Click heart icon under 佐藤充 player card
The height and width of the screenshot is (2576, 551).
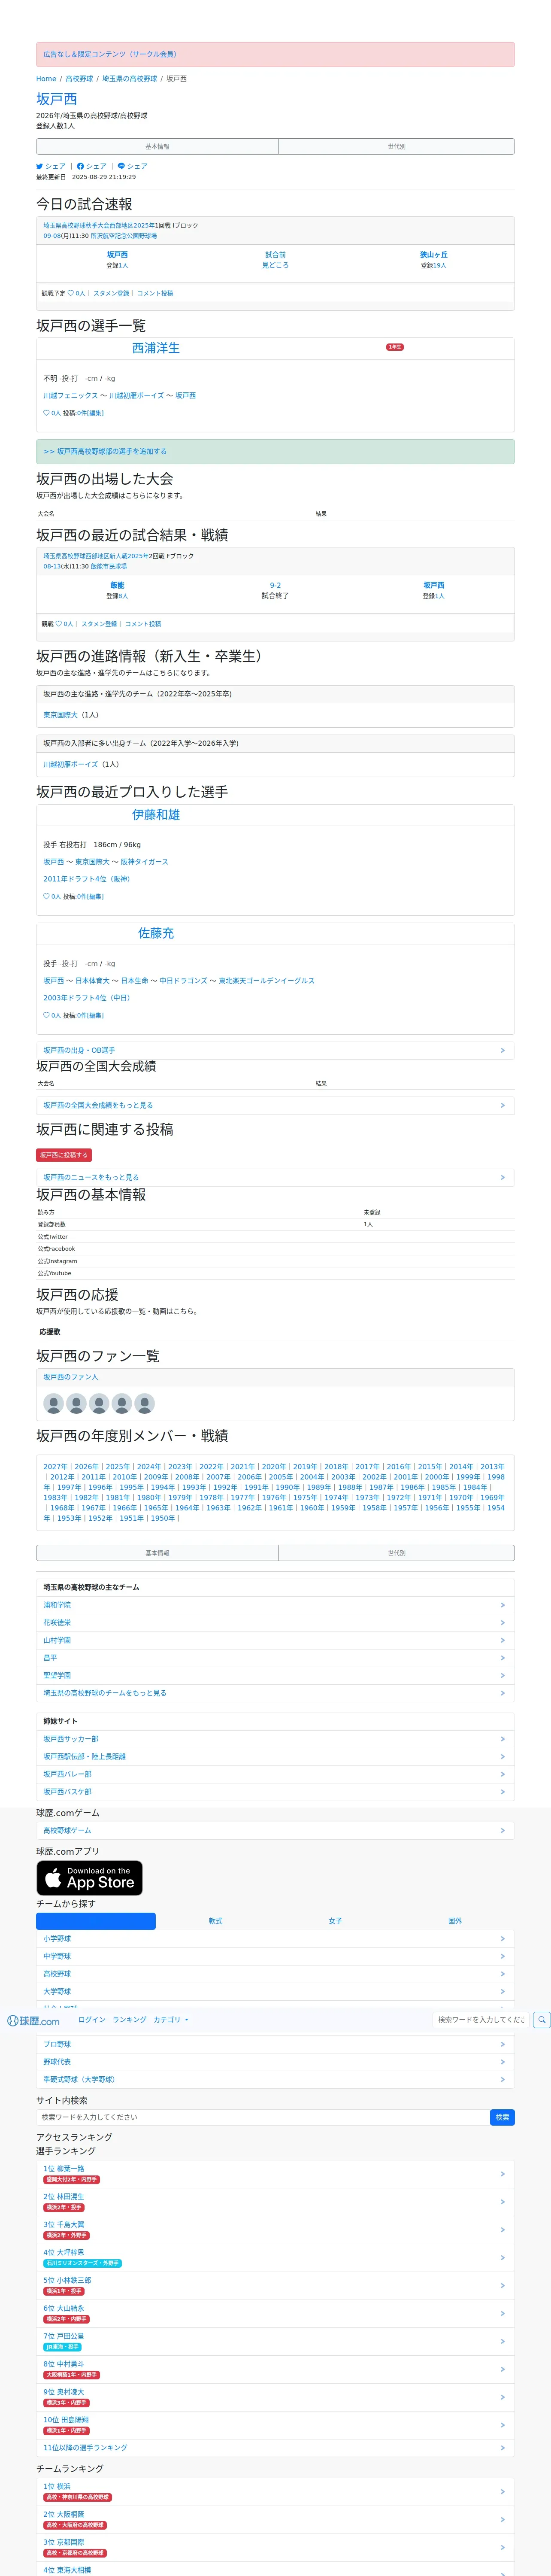pos(46,1015)
